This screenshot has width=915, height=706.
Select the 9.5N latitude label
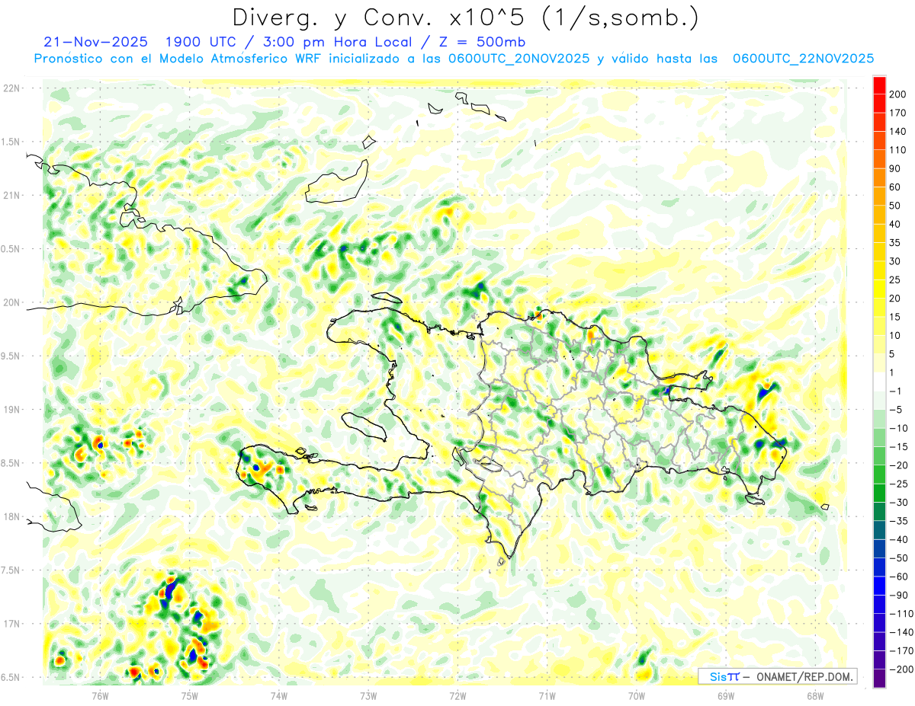tap(12, 356)
